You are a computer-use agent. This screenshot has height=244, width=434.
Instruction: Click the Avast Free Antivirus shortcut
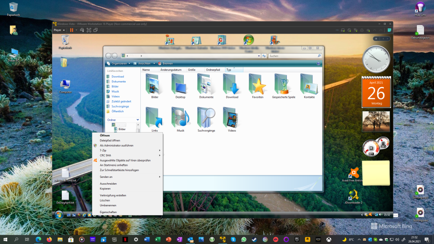coord(353,175)
